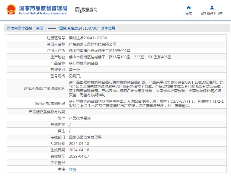The height and width of the screenshot is (176, 231).
Task: Click the 结构及组成/主要组成成分 label
Action: (44, 89)
